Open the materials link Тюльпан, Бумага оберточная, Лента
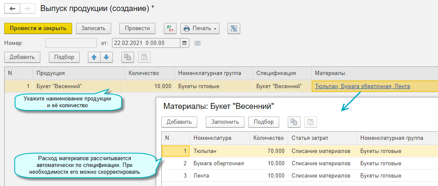438x186 pixels. 362,86
